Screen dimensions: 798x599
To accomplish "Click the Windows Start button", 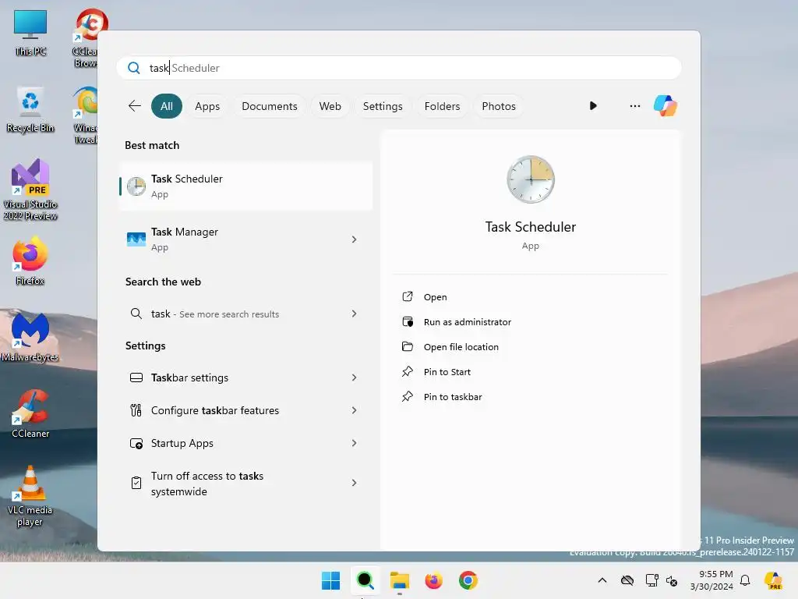I will click(330, 580).
